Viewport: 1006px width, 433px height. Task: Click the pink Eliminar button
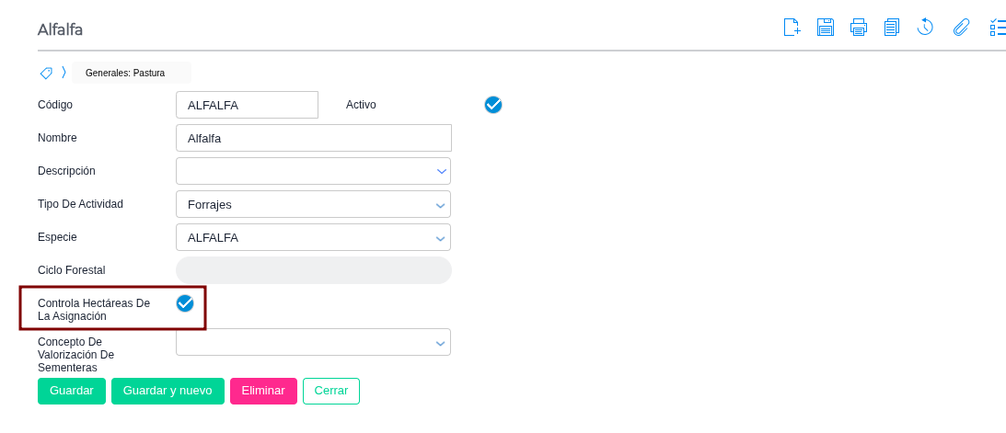tap(263, 391)
